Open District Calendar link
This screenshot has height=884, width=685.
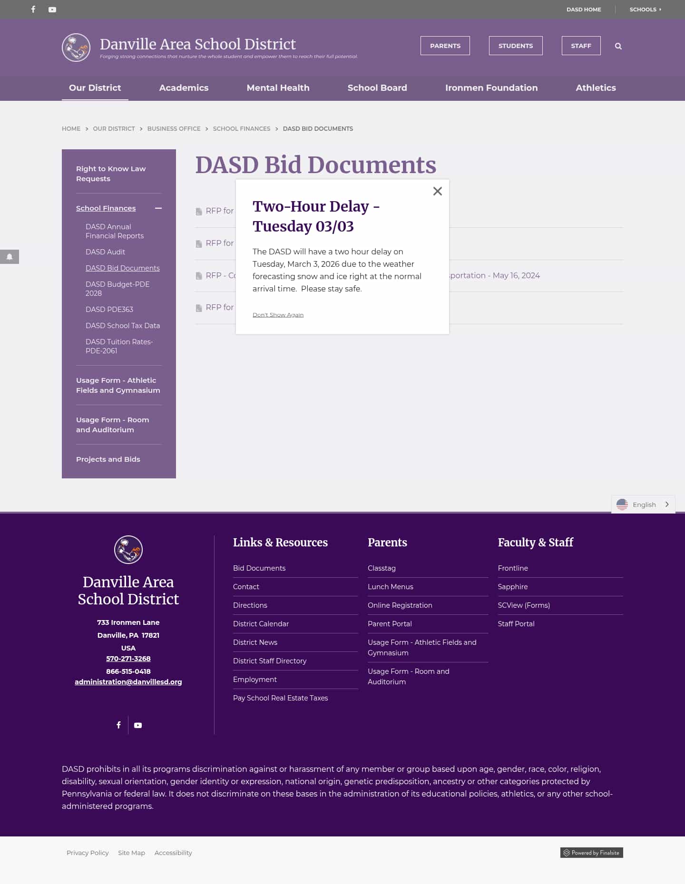tap(261, 624)
